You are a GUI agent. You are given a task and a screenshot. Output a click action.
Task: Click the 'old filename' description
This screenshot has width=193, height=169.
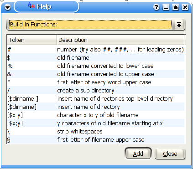(x=73, y=58)
